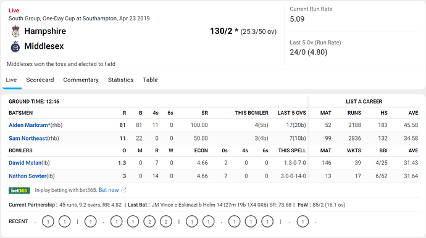Click the last circled 1 in Recent balls
Viewport: 426px width, 238px height.
click(x=303, y=222)
